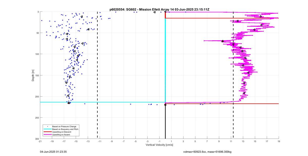Click velocity axis tick label -15
The image size is (308, 156).
coord(76,141)
